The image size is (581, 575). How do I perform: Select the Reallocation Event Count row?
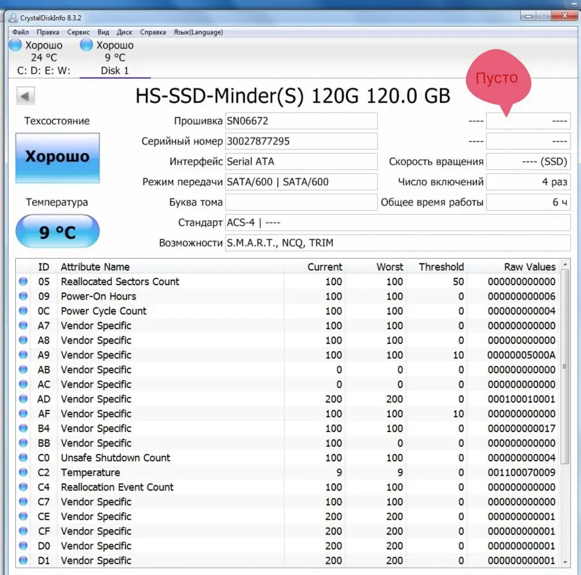pos(117,487)
